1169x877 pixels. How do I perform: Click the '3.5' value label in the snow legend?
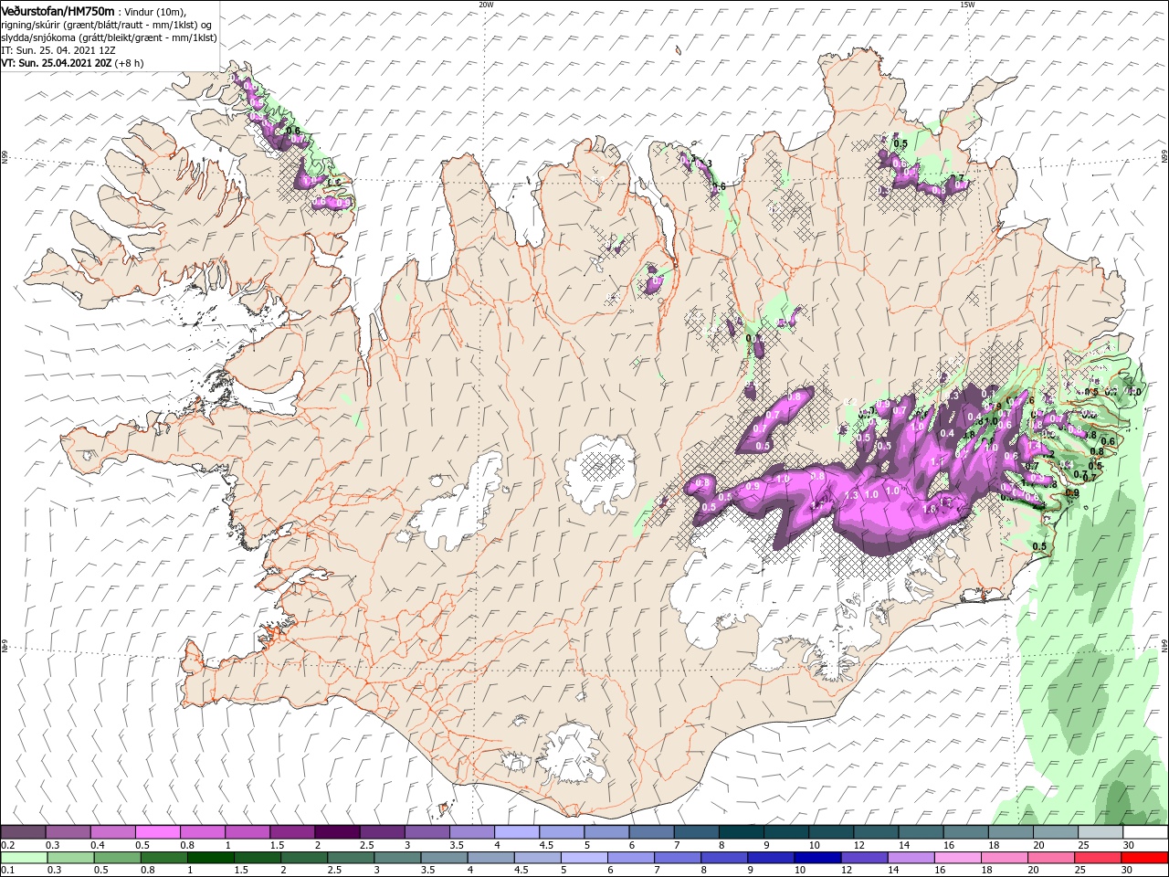(456, 845)
